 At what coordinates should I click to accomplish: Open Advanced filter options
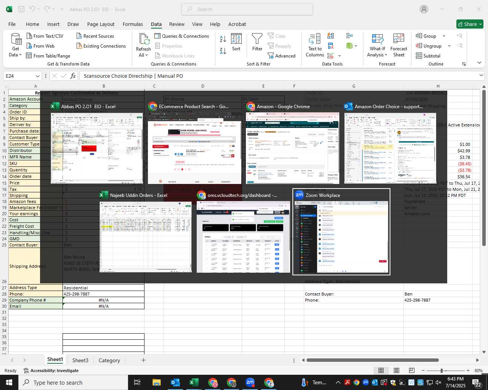click(x=281, y=56)
